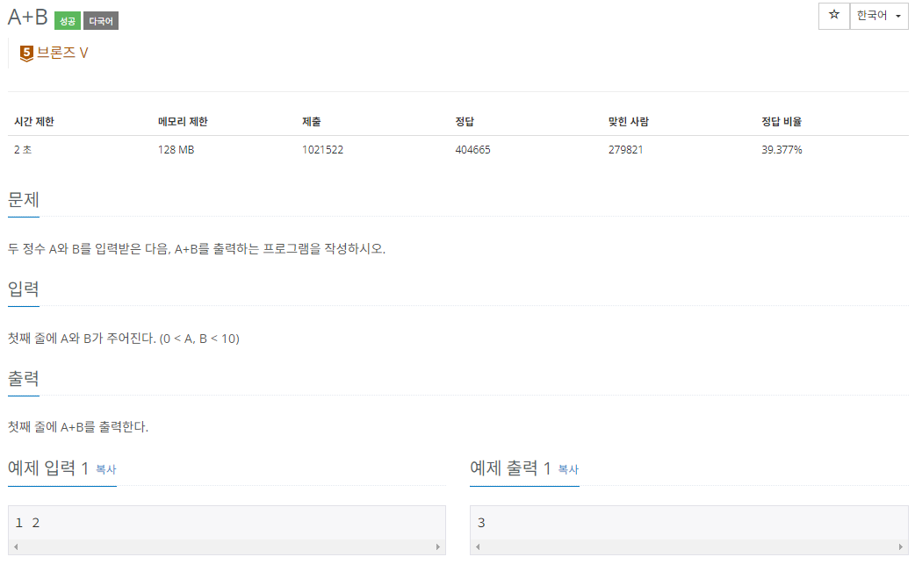Click the gray 다국어 label
The image size is (915, 564).
tap(101, 21)
